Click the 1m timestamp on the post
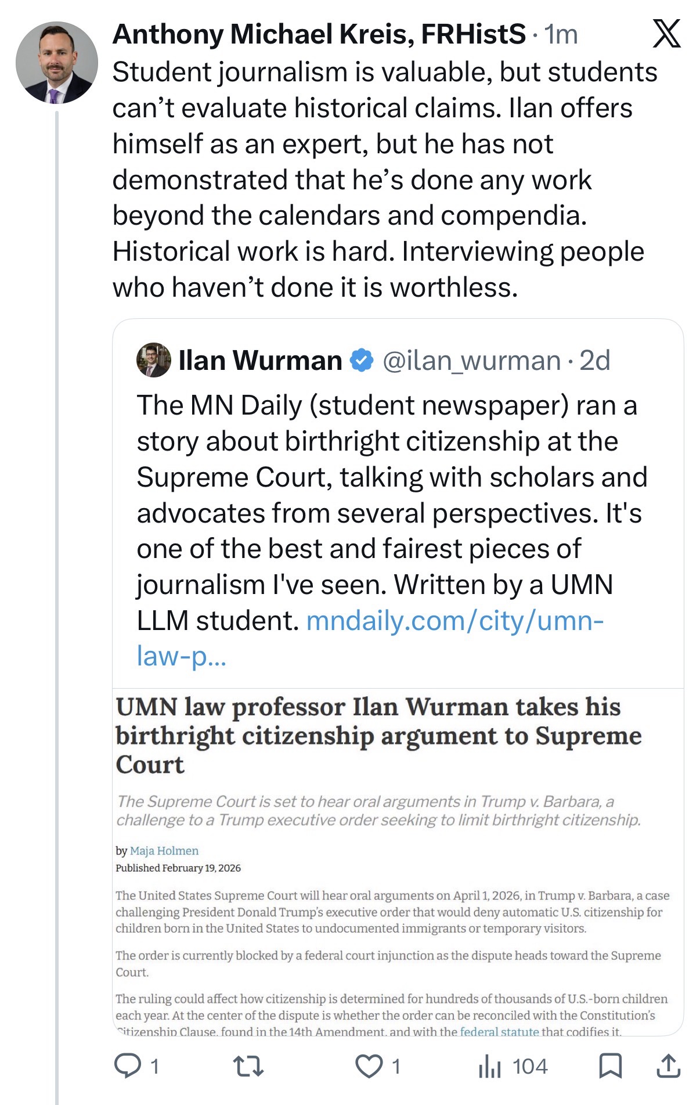This screenshot has width=700, height=1105. (561, 35)
